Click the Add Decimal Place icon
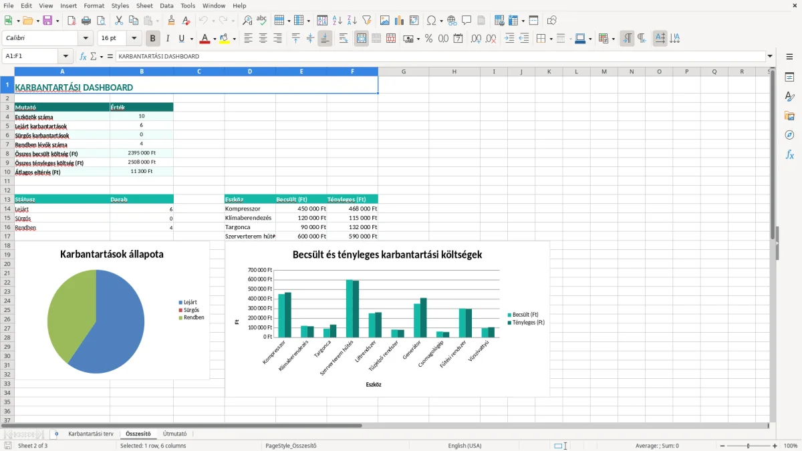 [x=476, y=39]
